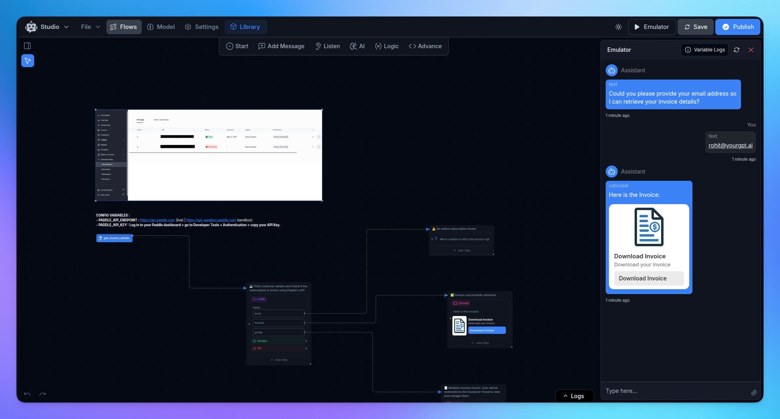Open the Advance tool
The height and width of the screenshot is (419, 780).
tap(425, 46)
